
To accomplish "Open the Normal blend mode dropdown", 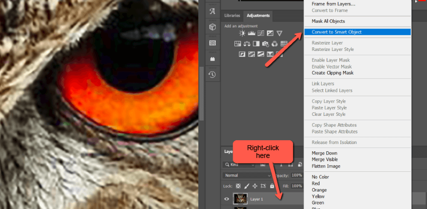I will tap(247, 175).
